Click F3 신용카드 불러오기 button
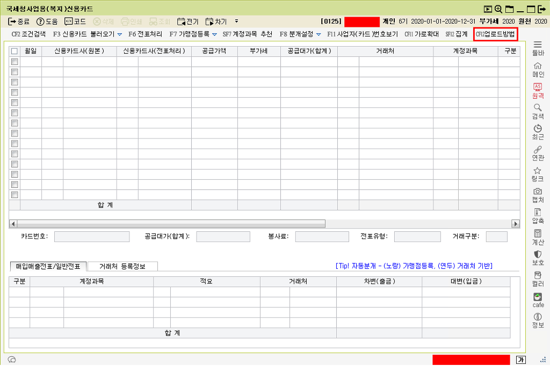550x366 pixels. 84,34
